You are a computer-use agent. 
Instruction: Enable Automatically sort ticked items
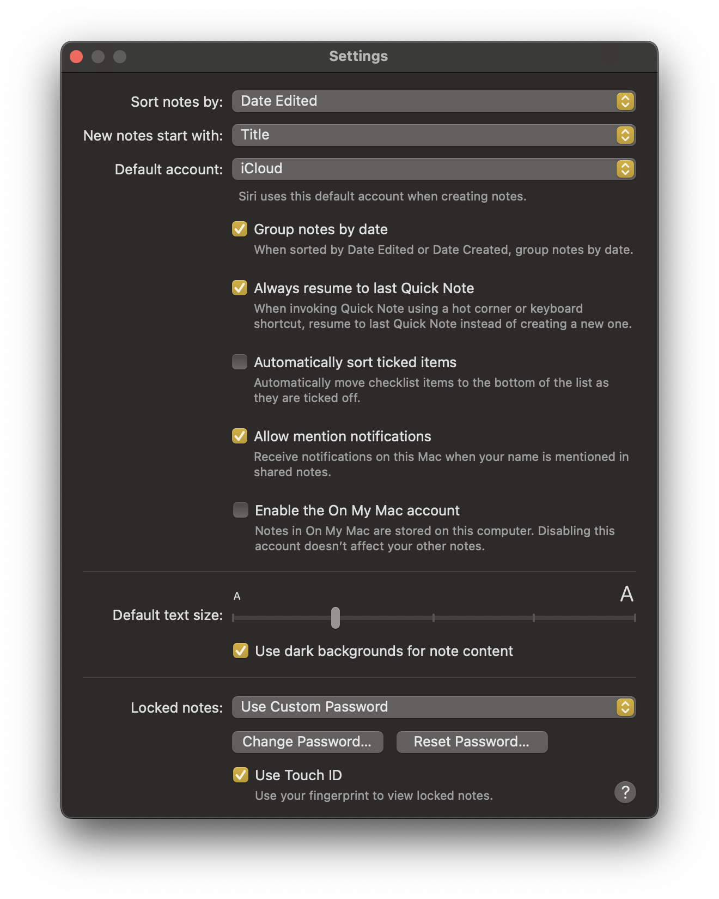(x=240, y=362)
